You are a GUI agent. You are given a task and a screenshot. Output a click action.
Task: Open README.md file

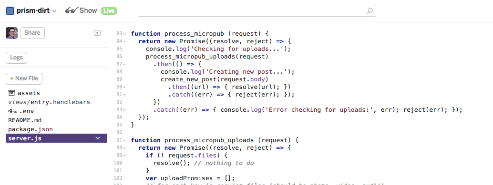point(25,120)
